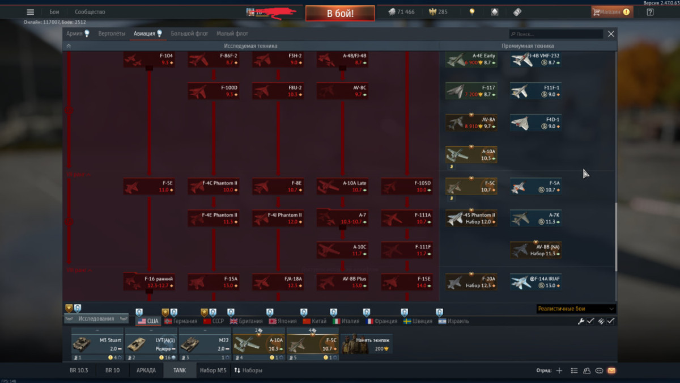680x383 pixels.
Task: Select the AV-8B Plus aircraft
Action: coord(343,282)
